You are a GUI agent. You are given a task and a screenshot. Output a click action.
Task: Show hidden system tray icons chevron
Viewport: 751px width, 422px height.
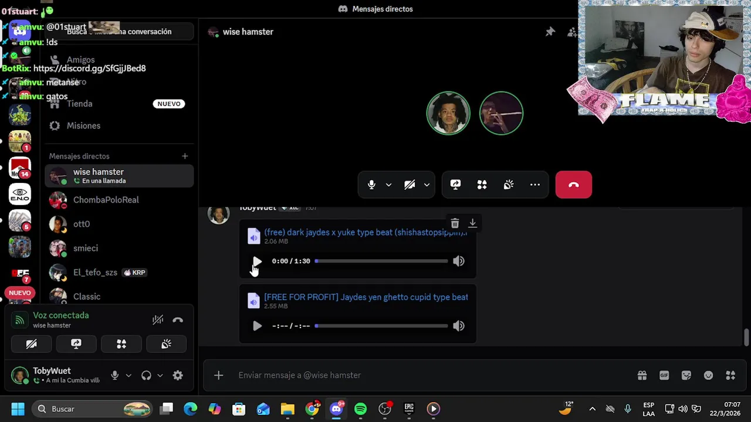click(592, 409)
